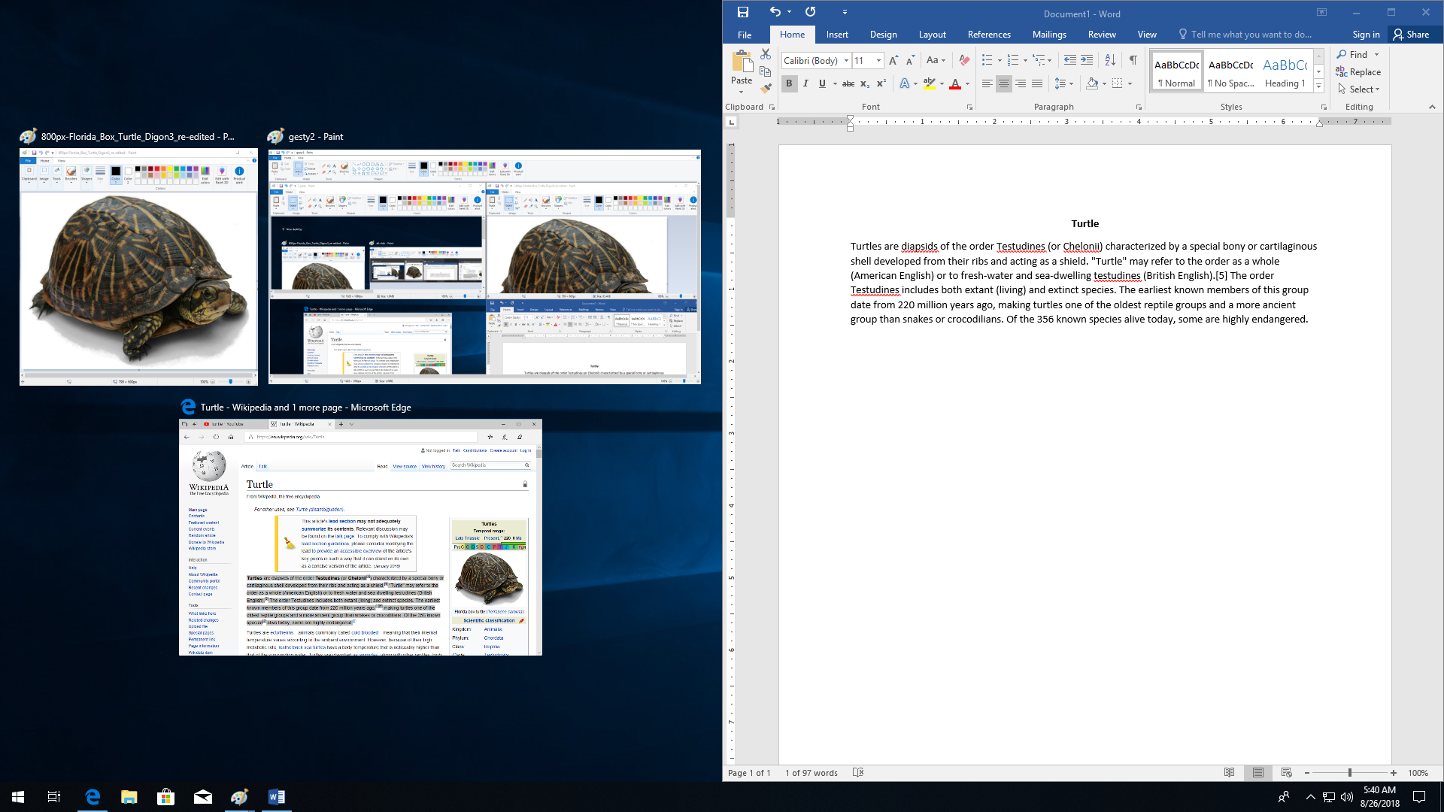Type in the Tell me search box
Screen dimensions: 1444x812
pos(1248,34)
